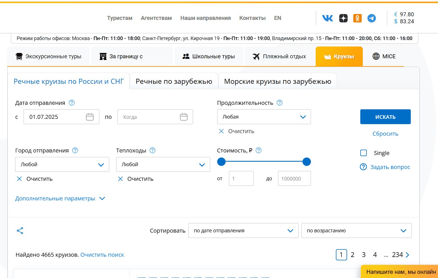Open the Telegram channel icon
The height and width of the screenshot is (278, 438).
(x=372, y=18)
